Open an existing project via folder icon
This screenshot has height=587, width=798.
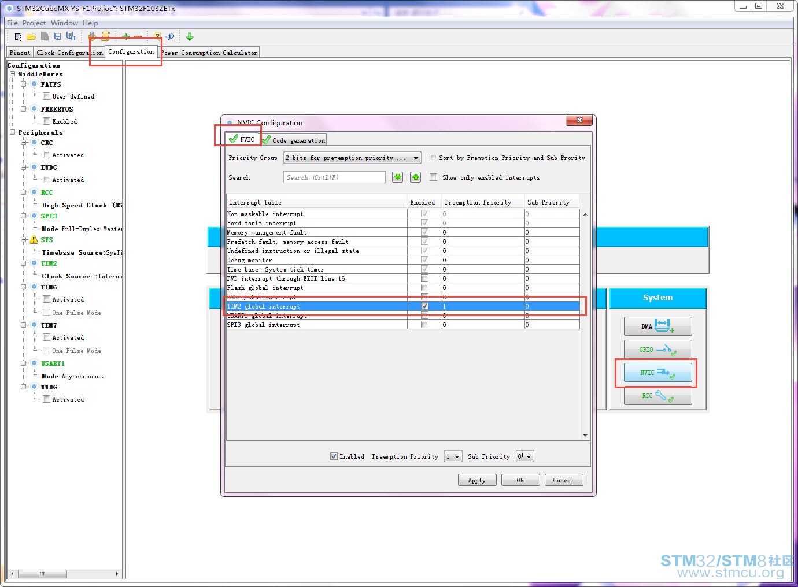coord(31,36)
